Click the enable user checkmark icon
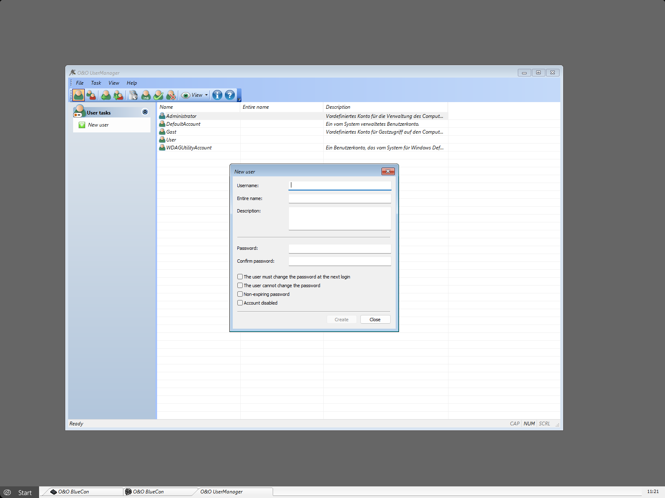This screenshot has height=498, width=665. click(158, 95)
